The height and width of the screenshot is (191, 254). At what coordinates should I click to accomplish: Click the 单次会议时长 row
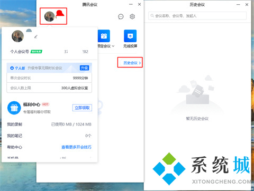49,78
